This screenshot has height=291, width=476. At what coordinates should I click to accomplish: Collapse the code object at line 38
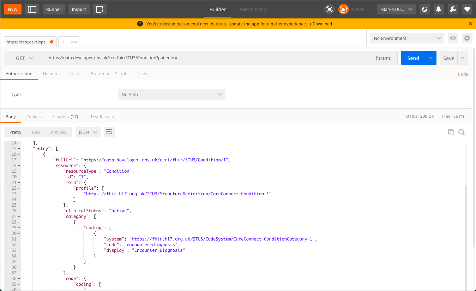(19, 279)
